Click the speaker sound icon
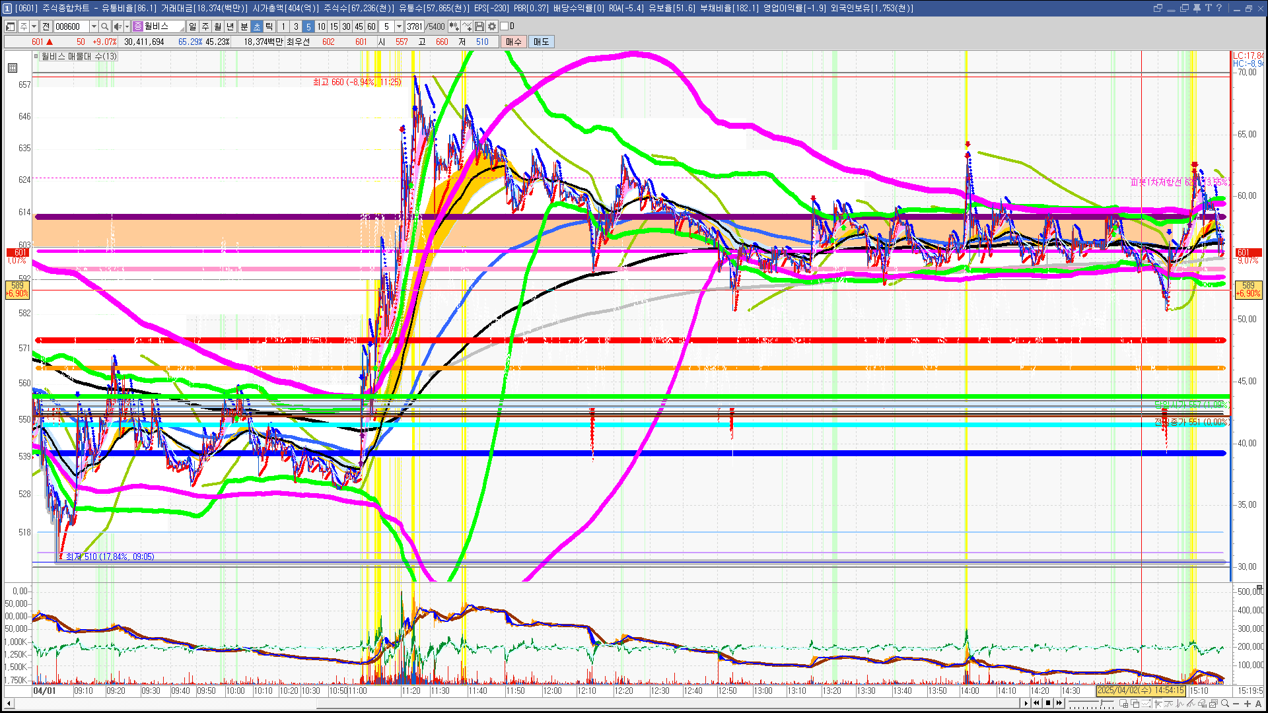 [x=117, y=26]
